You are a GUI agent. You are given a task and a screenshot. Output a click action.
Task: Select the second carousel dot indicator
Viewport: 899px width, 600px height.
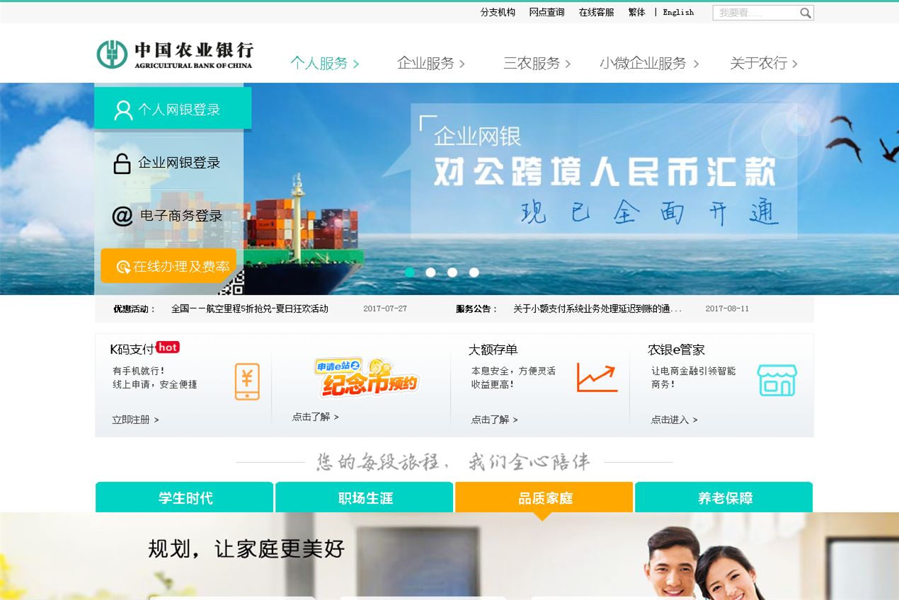pos(430,272)
